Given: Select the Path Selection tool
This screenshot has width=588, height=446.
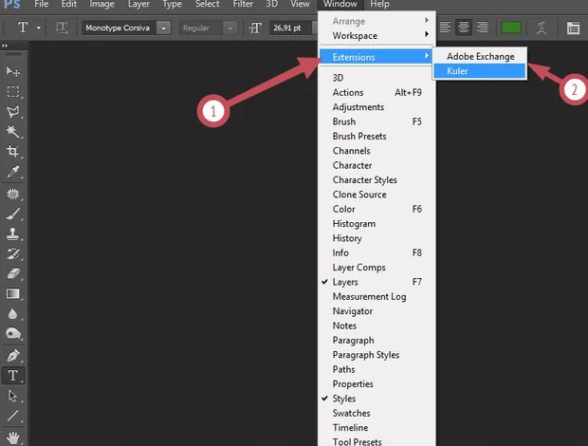Looking at the screenshot, I should click(x=13, y=396).
